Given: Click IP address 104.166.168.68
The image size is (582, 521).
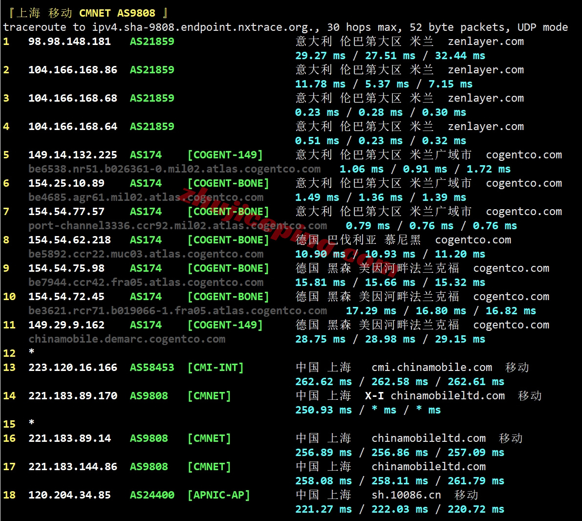Looking at the screenshot, I should pyautogui.click(x=73, y=98).
